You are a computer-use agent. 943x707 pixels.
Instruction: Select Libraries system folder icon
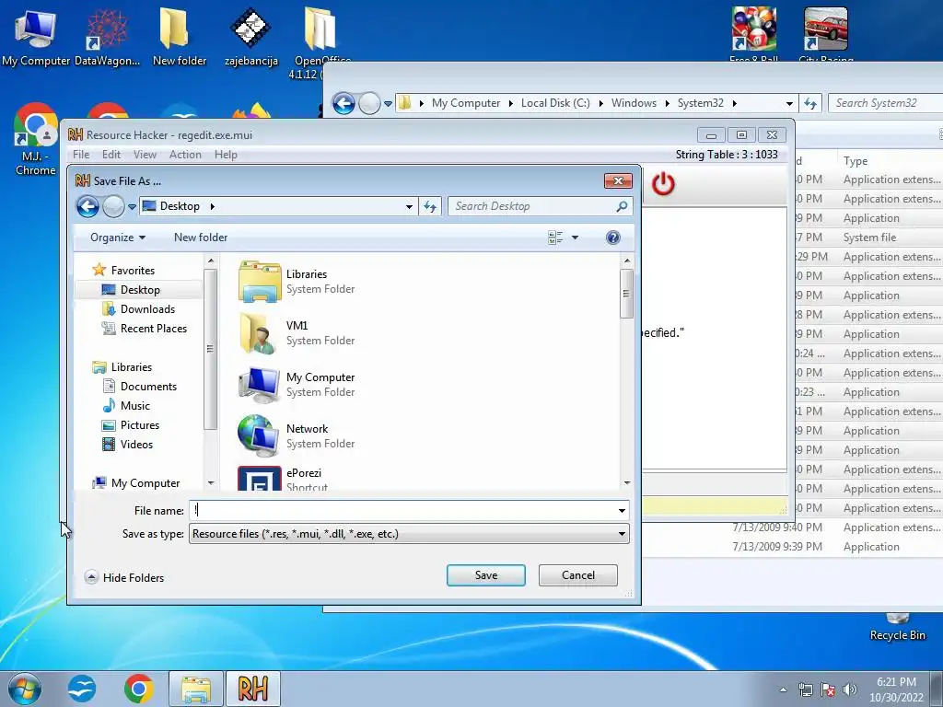[x=259, y=282]
